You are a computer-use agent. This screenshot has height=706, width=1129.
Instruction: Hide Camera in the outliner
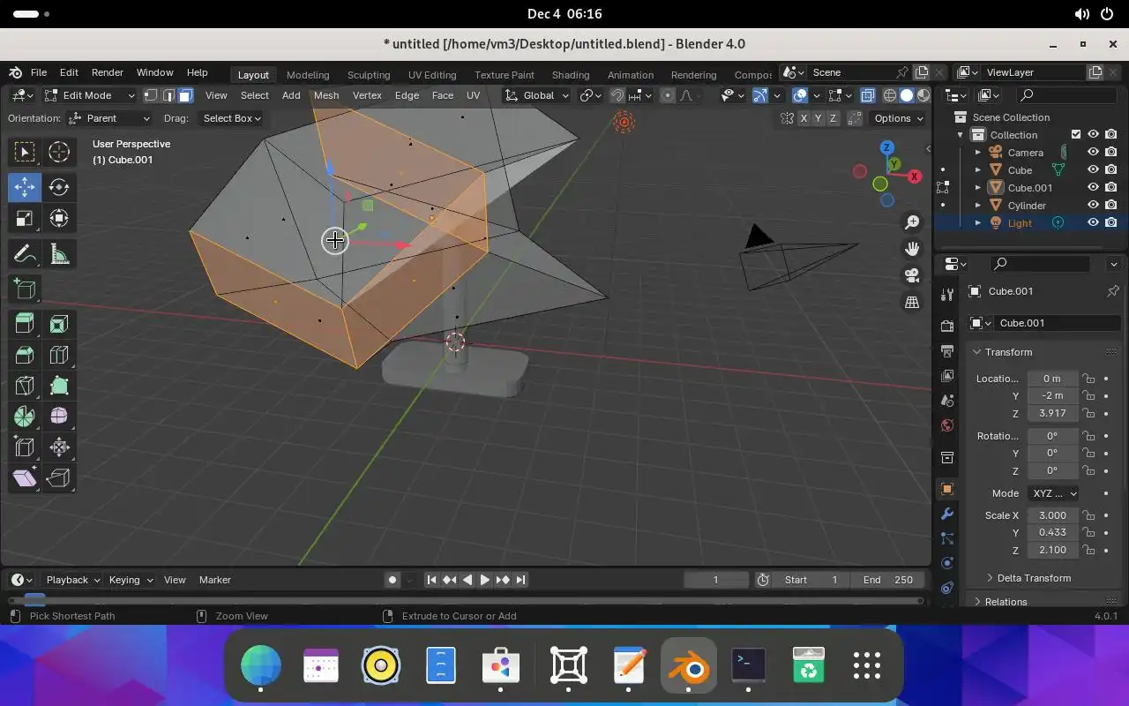[1093, 152]
